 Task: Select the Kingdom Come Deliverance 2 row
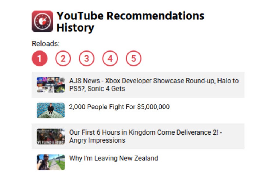pos(138,136)
